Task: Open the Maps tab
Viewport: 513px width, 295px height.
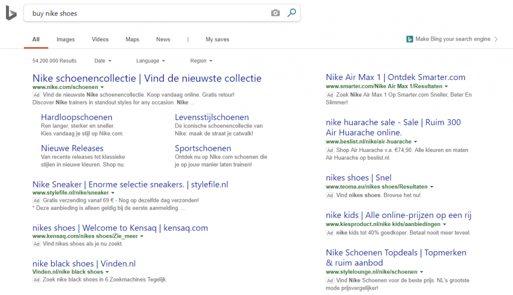Action: click(x=132, y=39)
